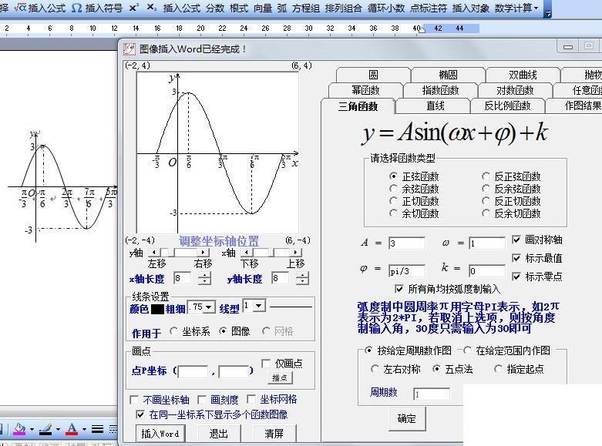Decrease x轴长度 with the down spinner
Image resolution: width=602 pixels, height=446 pixels.
[204, 281]
